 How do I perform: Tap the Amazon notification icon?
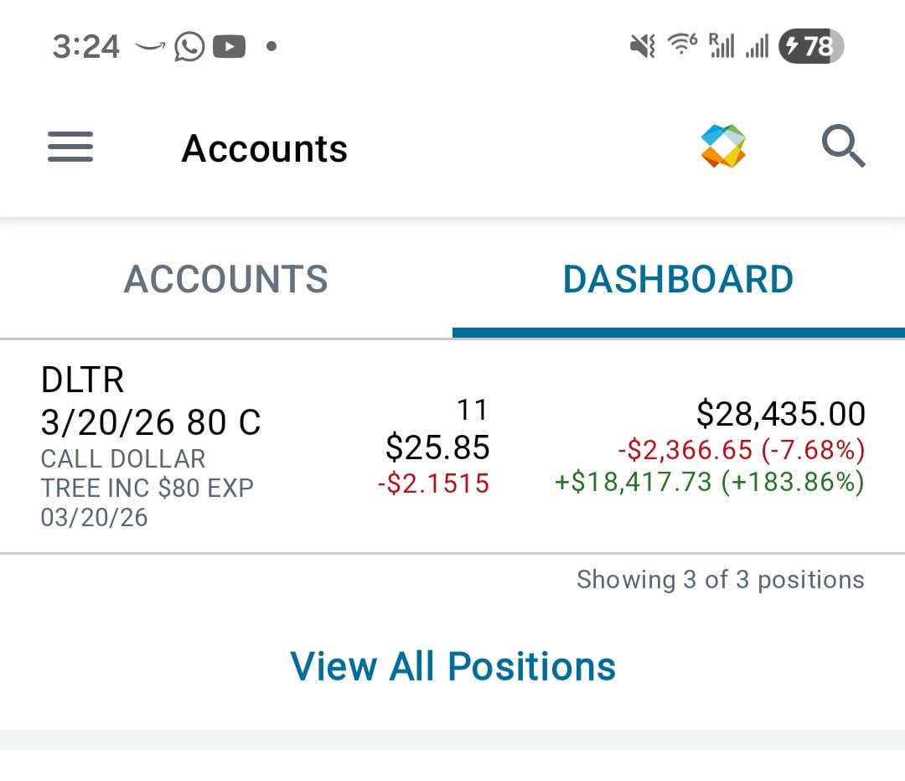(x=149, y=47)
